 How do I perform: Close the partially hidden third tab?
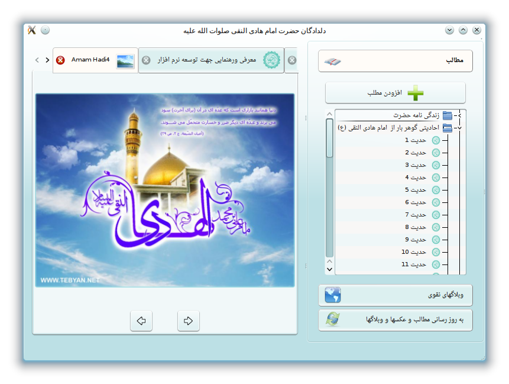[292, 60]
